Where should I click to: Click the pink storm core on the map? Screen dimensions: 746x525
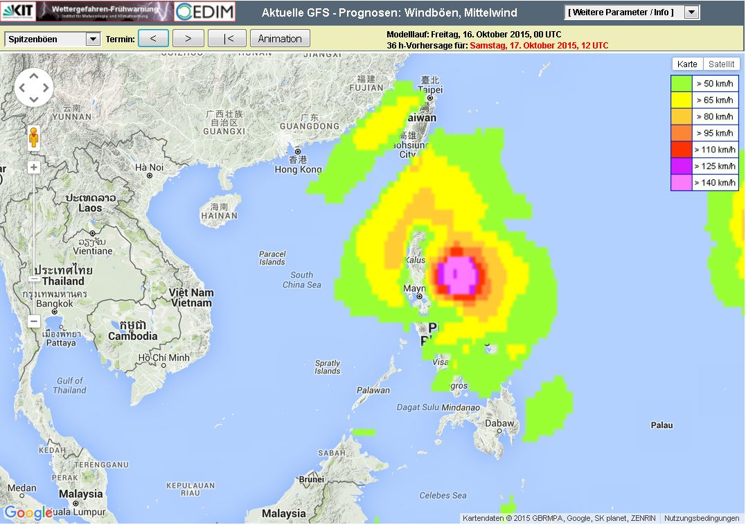tap(458, 275)
